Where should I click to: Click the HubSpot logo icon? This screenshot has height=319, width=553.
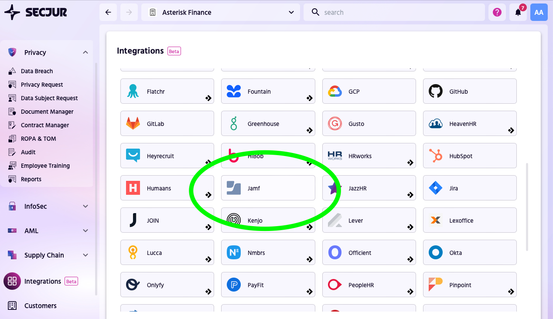coord(436,156)
